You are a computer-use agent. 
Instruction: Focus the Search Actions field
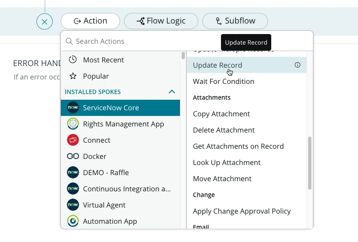[x=142, y=41]
